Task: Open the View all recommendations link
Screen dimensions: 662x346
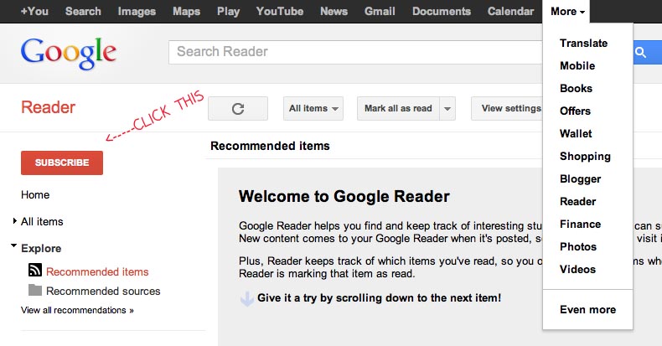Action: pos(77,310)
